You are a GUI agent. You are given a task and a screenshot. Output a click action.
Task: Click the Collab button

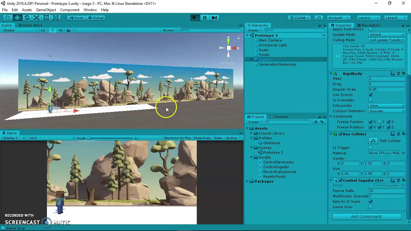click(x=300, y=18)
